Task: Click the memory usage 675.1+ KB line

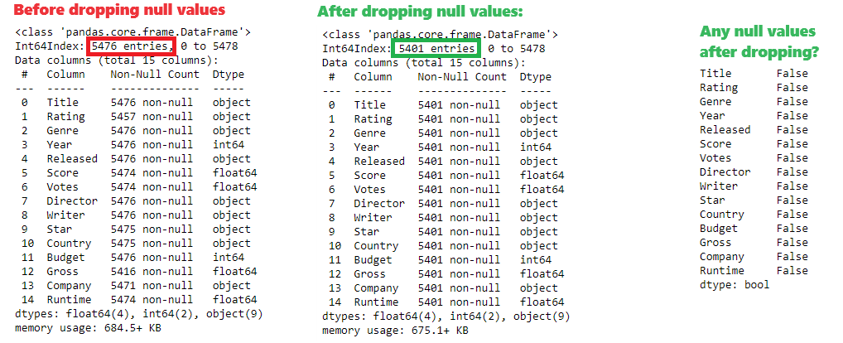Action: coord(395,330)
